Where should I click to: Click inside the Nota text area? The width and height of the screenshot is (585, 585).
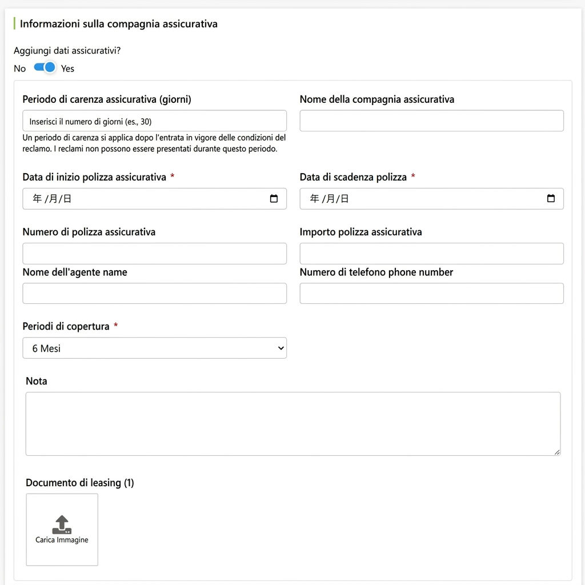tap(293, 424)
